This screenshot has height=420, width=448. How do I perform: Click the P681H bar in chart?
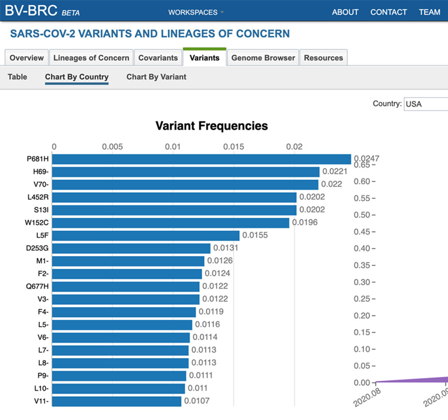pyautogui.click(x=201, y=159)
